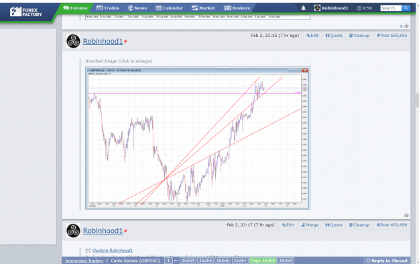Open the Robinhood1 avatar on post 650,696
This screenshot has width=419, height=264.
[x=73, y=230]
